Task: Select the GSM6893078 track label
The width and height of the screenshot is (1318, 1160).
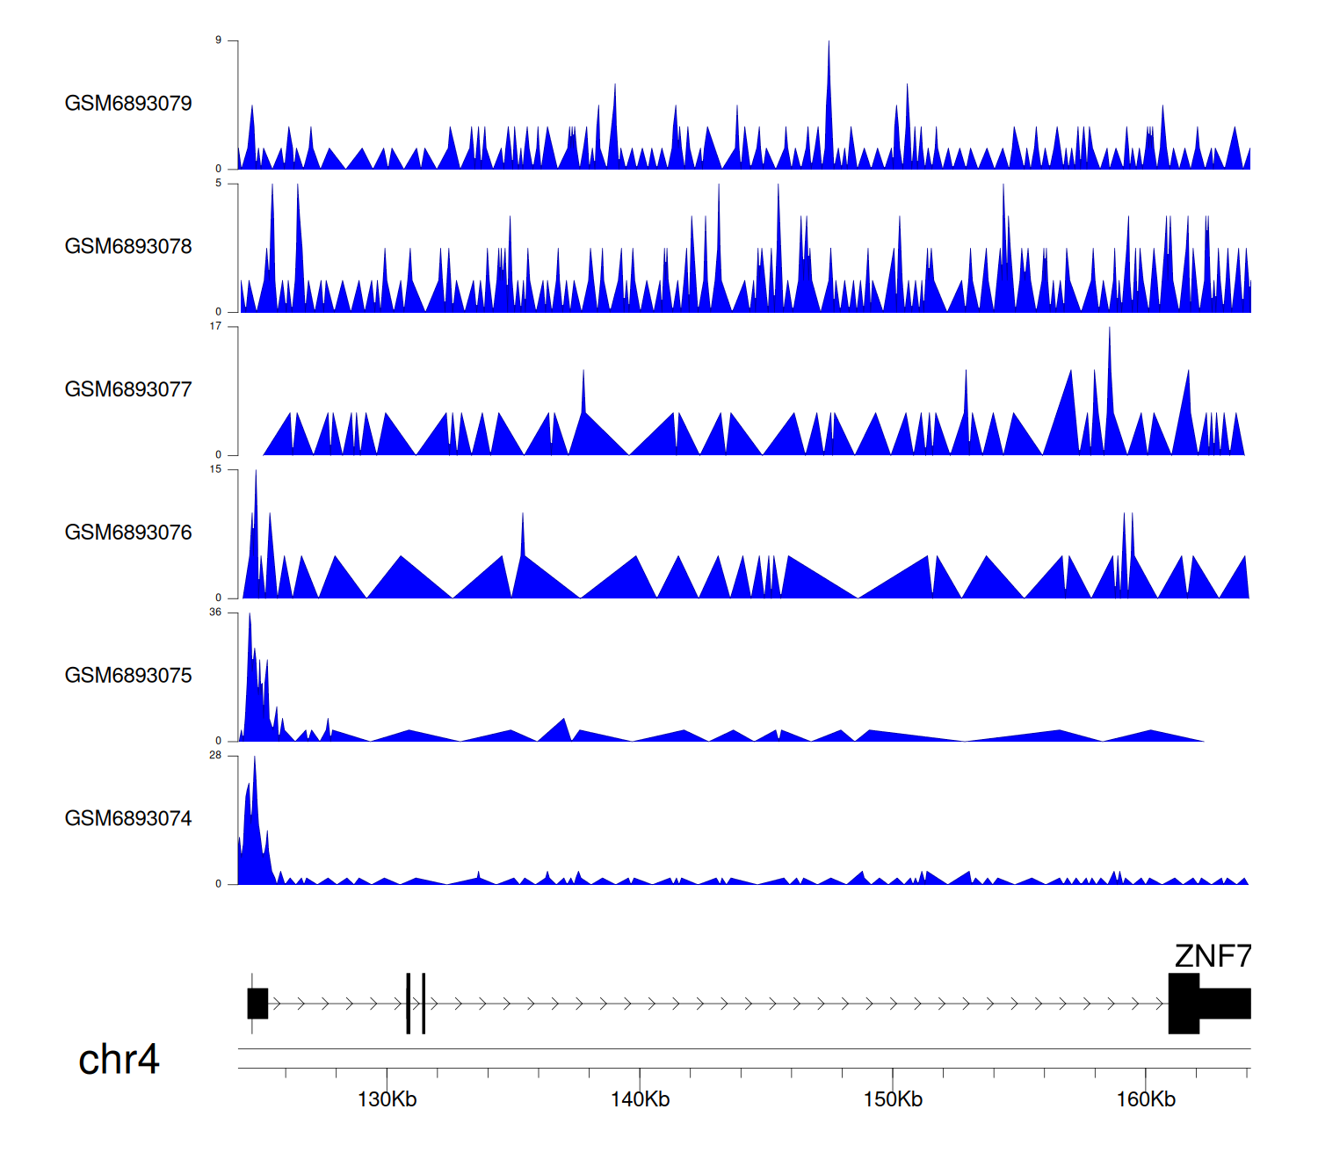Action: (128, 247)
